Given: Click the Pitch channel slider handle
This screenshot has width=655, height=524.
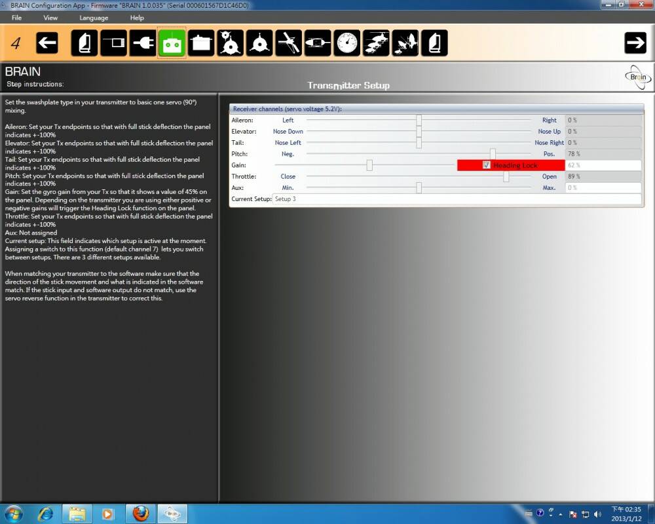Looking at the screenshot, I should [493, 154].
